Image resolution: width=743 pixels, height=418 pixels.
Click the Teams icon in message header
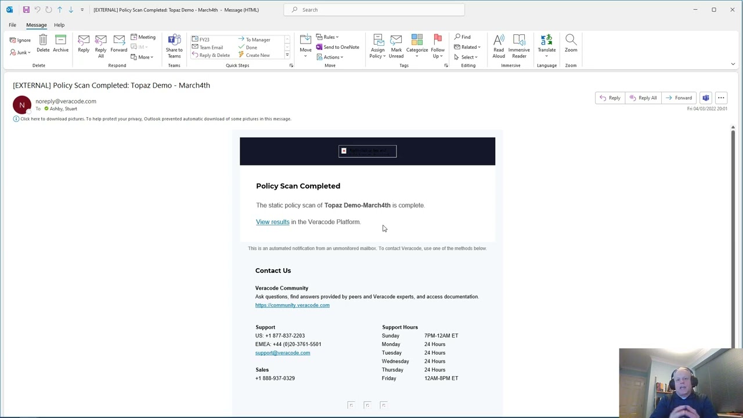pyautogui.click(x=705, y=98)
